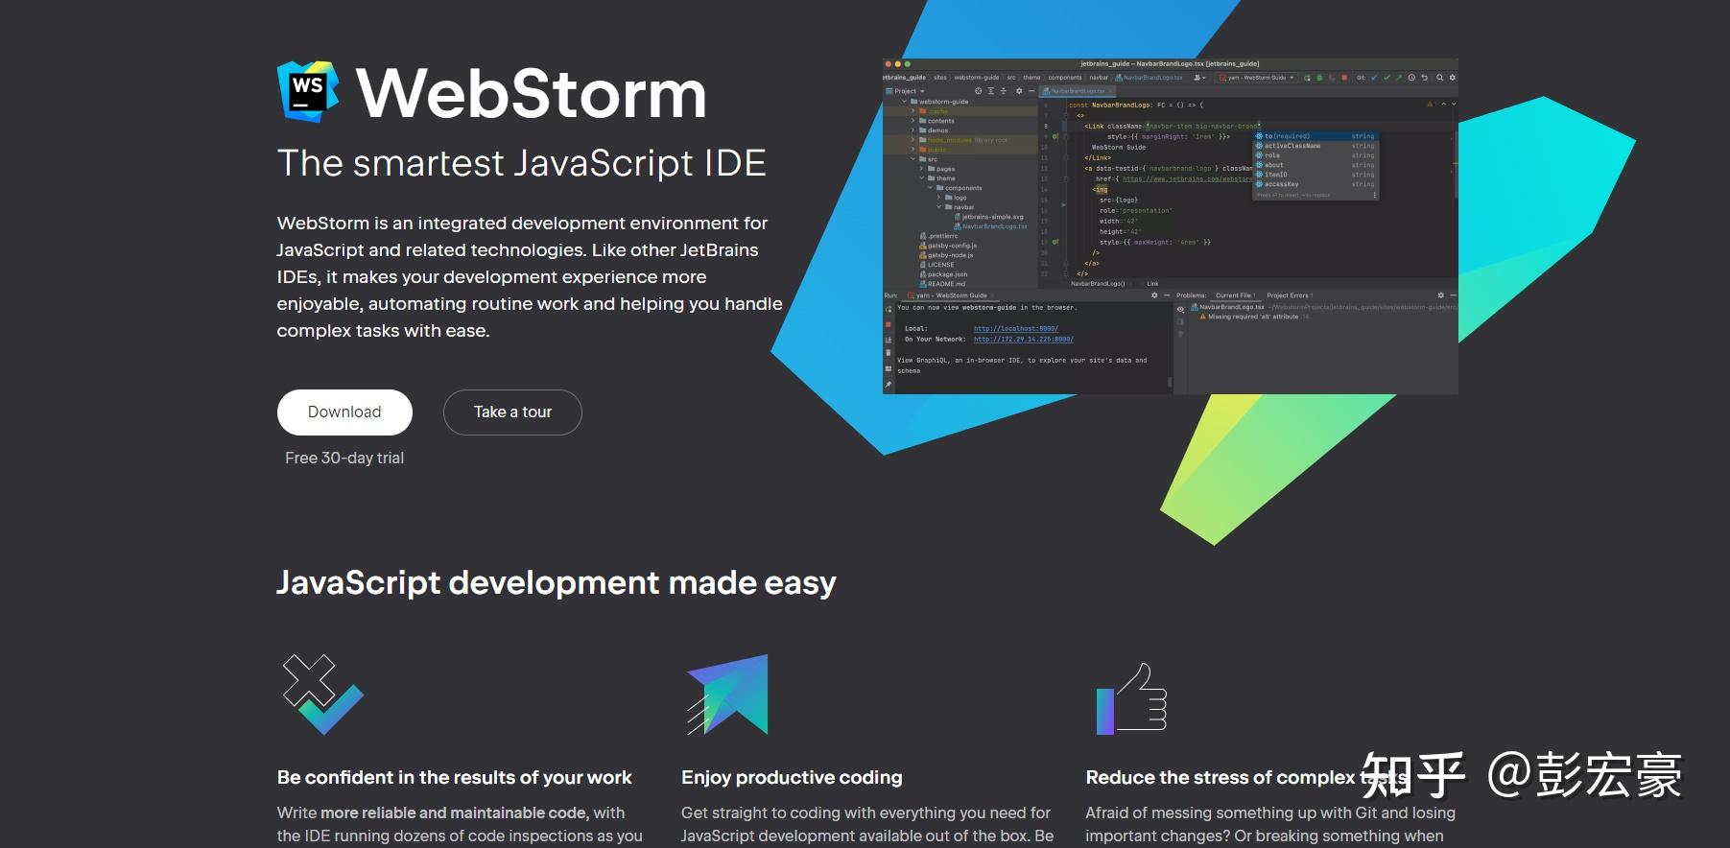Select gatsby-node.js in project tree
Image resolution: width=1730 pixels, height=848 pixels.
point(945,255)
